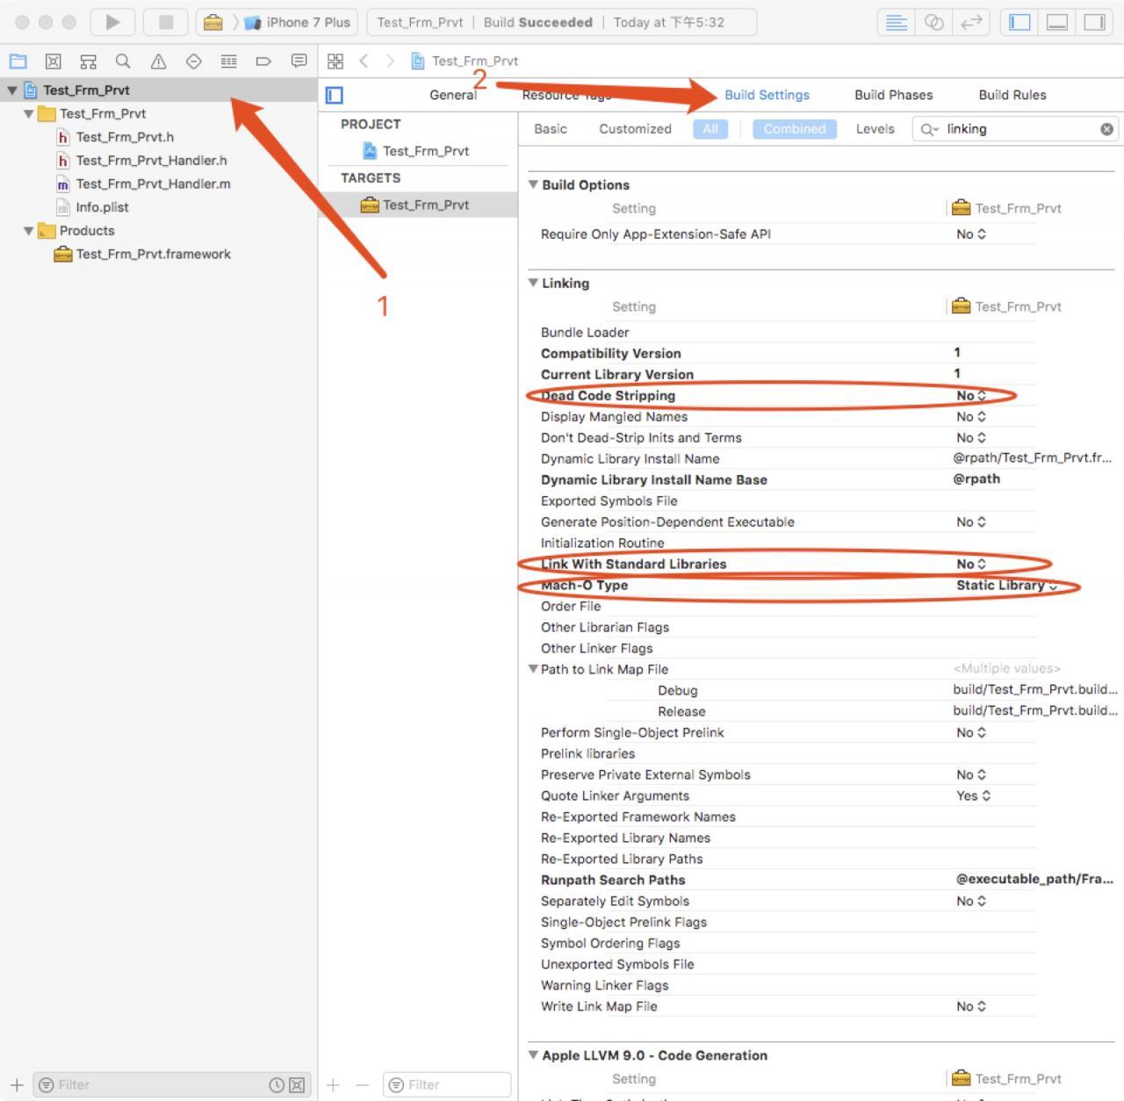This screenshot has height=1101, width=1124.
Task: Remove the selected target with minus
Action: pyautogui.click(x=362, y=1085)
